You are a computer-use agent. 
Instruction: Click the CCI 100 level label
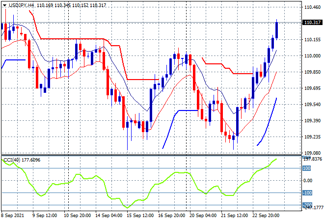(x=307, y=168)
